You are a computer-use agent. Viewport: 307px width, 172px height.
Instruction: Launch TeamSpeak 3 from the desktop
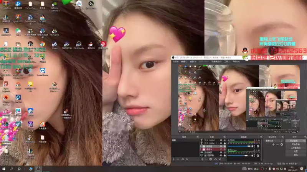(30, 20)
